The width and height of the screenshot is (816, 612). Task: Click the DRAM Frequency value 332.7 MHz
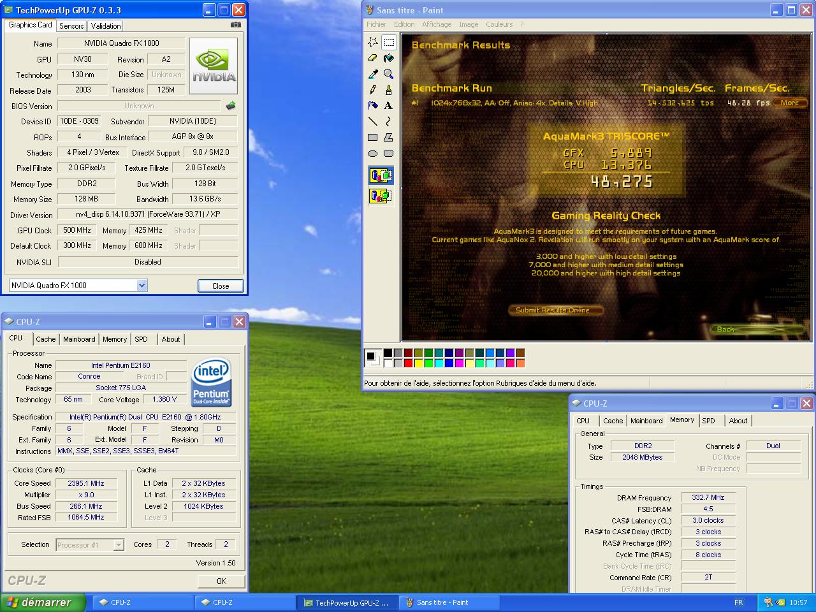click(708, 497)
